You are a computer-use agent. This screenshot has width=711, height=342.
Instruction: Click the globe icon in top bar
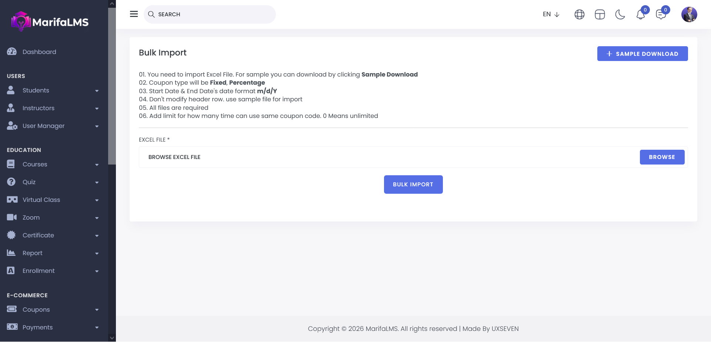(579, 14)
